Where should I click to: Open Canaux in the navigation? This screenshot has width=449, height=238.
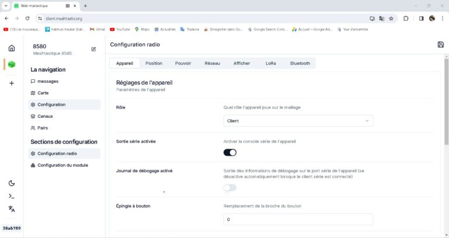pyautogui.click(x=46, y=116)
